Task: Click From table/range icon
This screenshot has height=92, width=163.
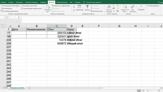Action: (x=2, y=11)
